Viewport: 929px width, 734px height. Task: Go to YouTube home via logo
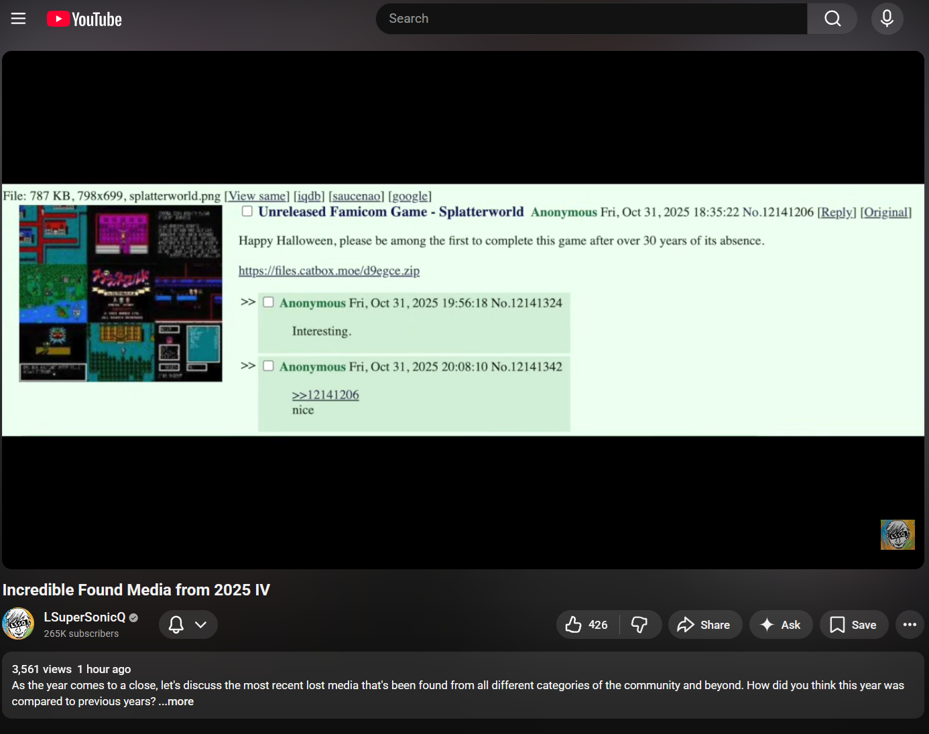pyautogui.click(x=84, y=19)
